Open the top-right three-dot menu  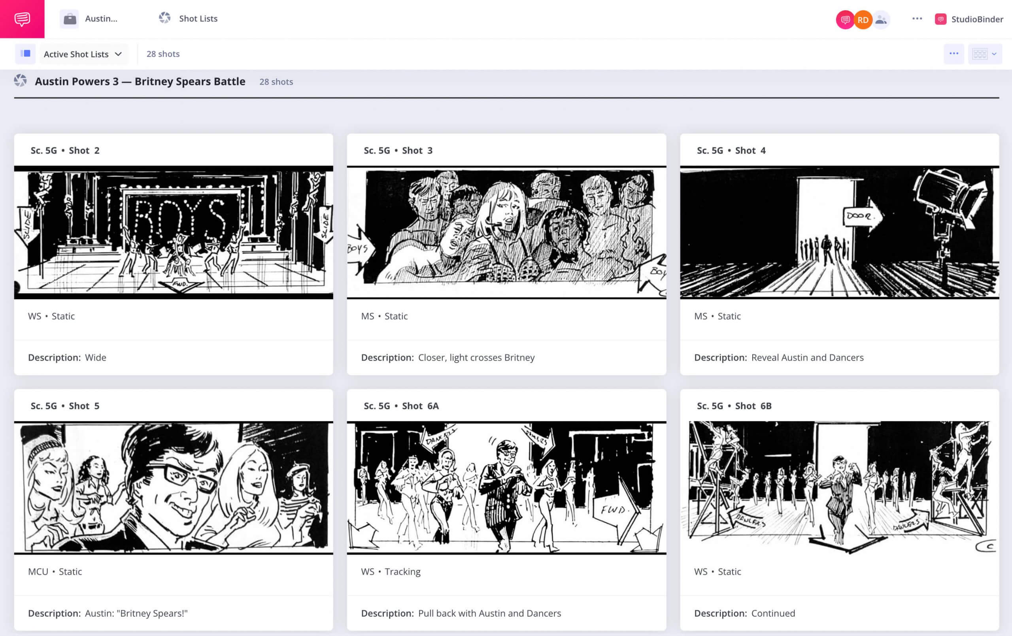pos(917,19)
